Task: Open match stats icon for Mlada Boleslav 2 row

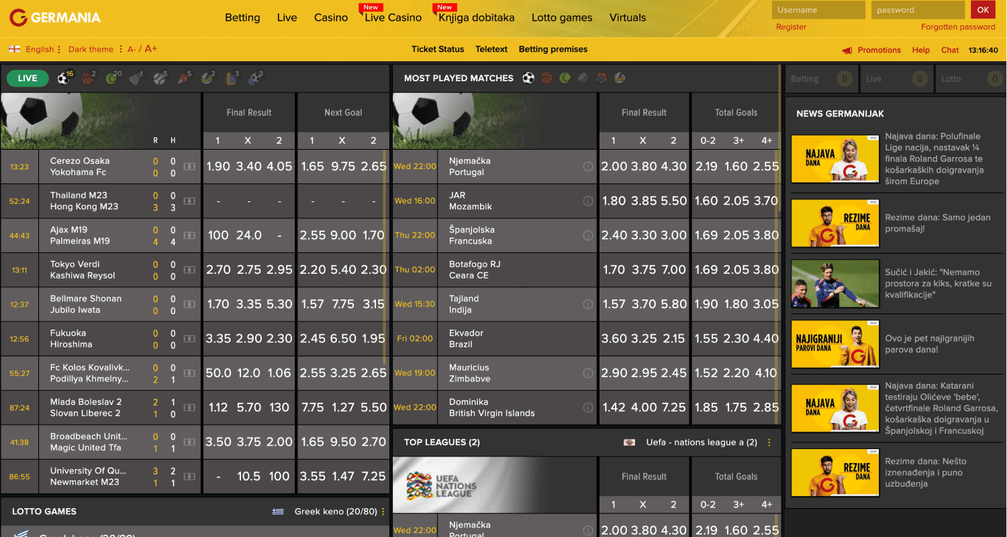Action: pyautogui.click(x=190, y=407)
